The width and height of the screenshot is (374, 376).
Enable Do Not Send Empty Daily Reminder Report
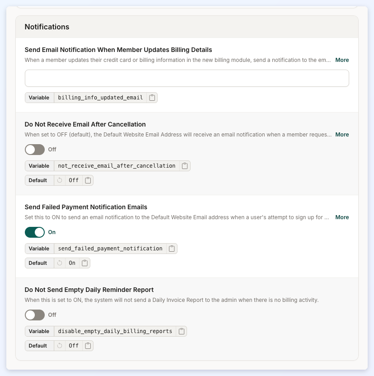pos(35,315)
